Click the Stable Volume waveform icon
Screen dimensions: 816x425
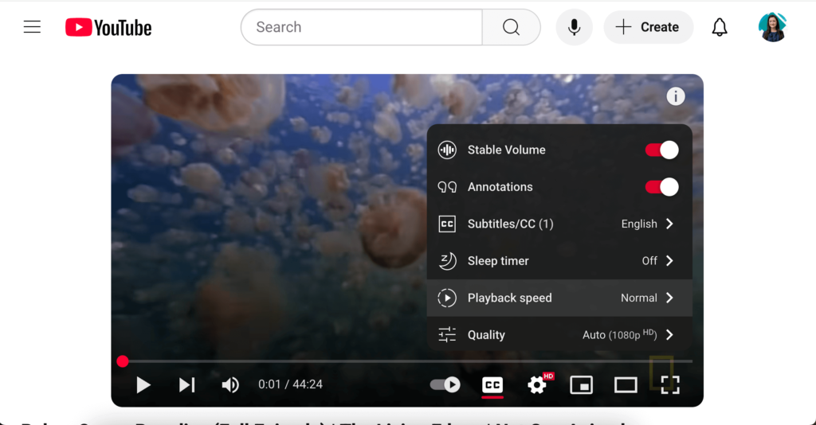point(447,150)
